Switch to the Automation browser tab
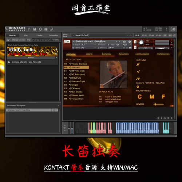Screen dimensions: 182x182 (54, 35)
